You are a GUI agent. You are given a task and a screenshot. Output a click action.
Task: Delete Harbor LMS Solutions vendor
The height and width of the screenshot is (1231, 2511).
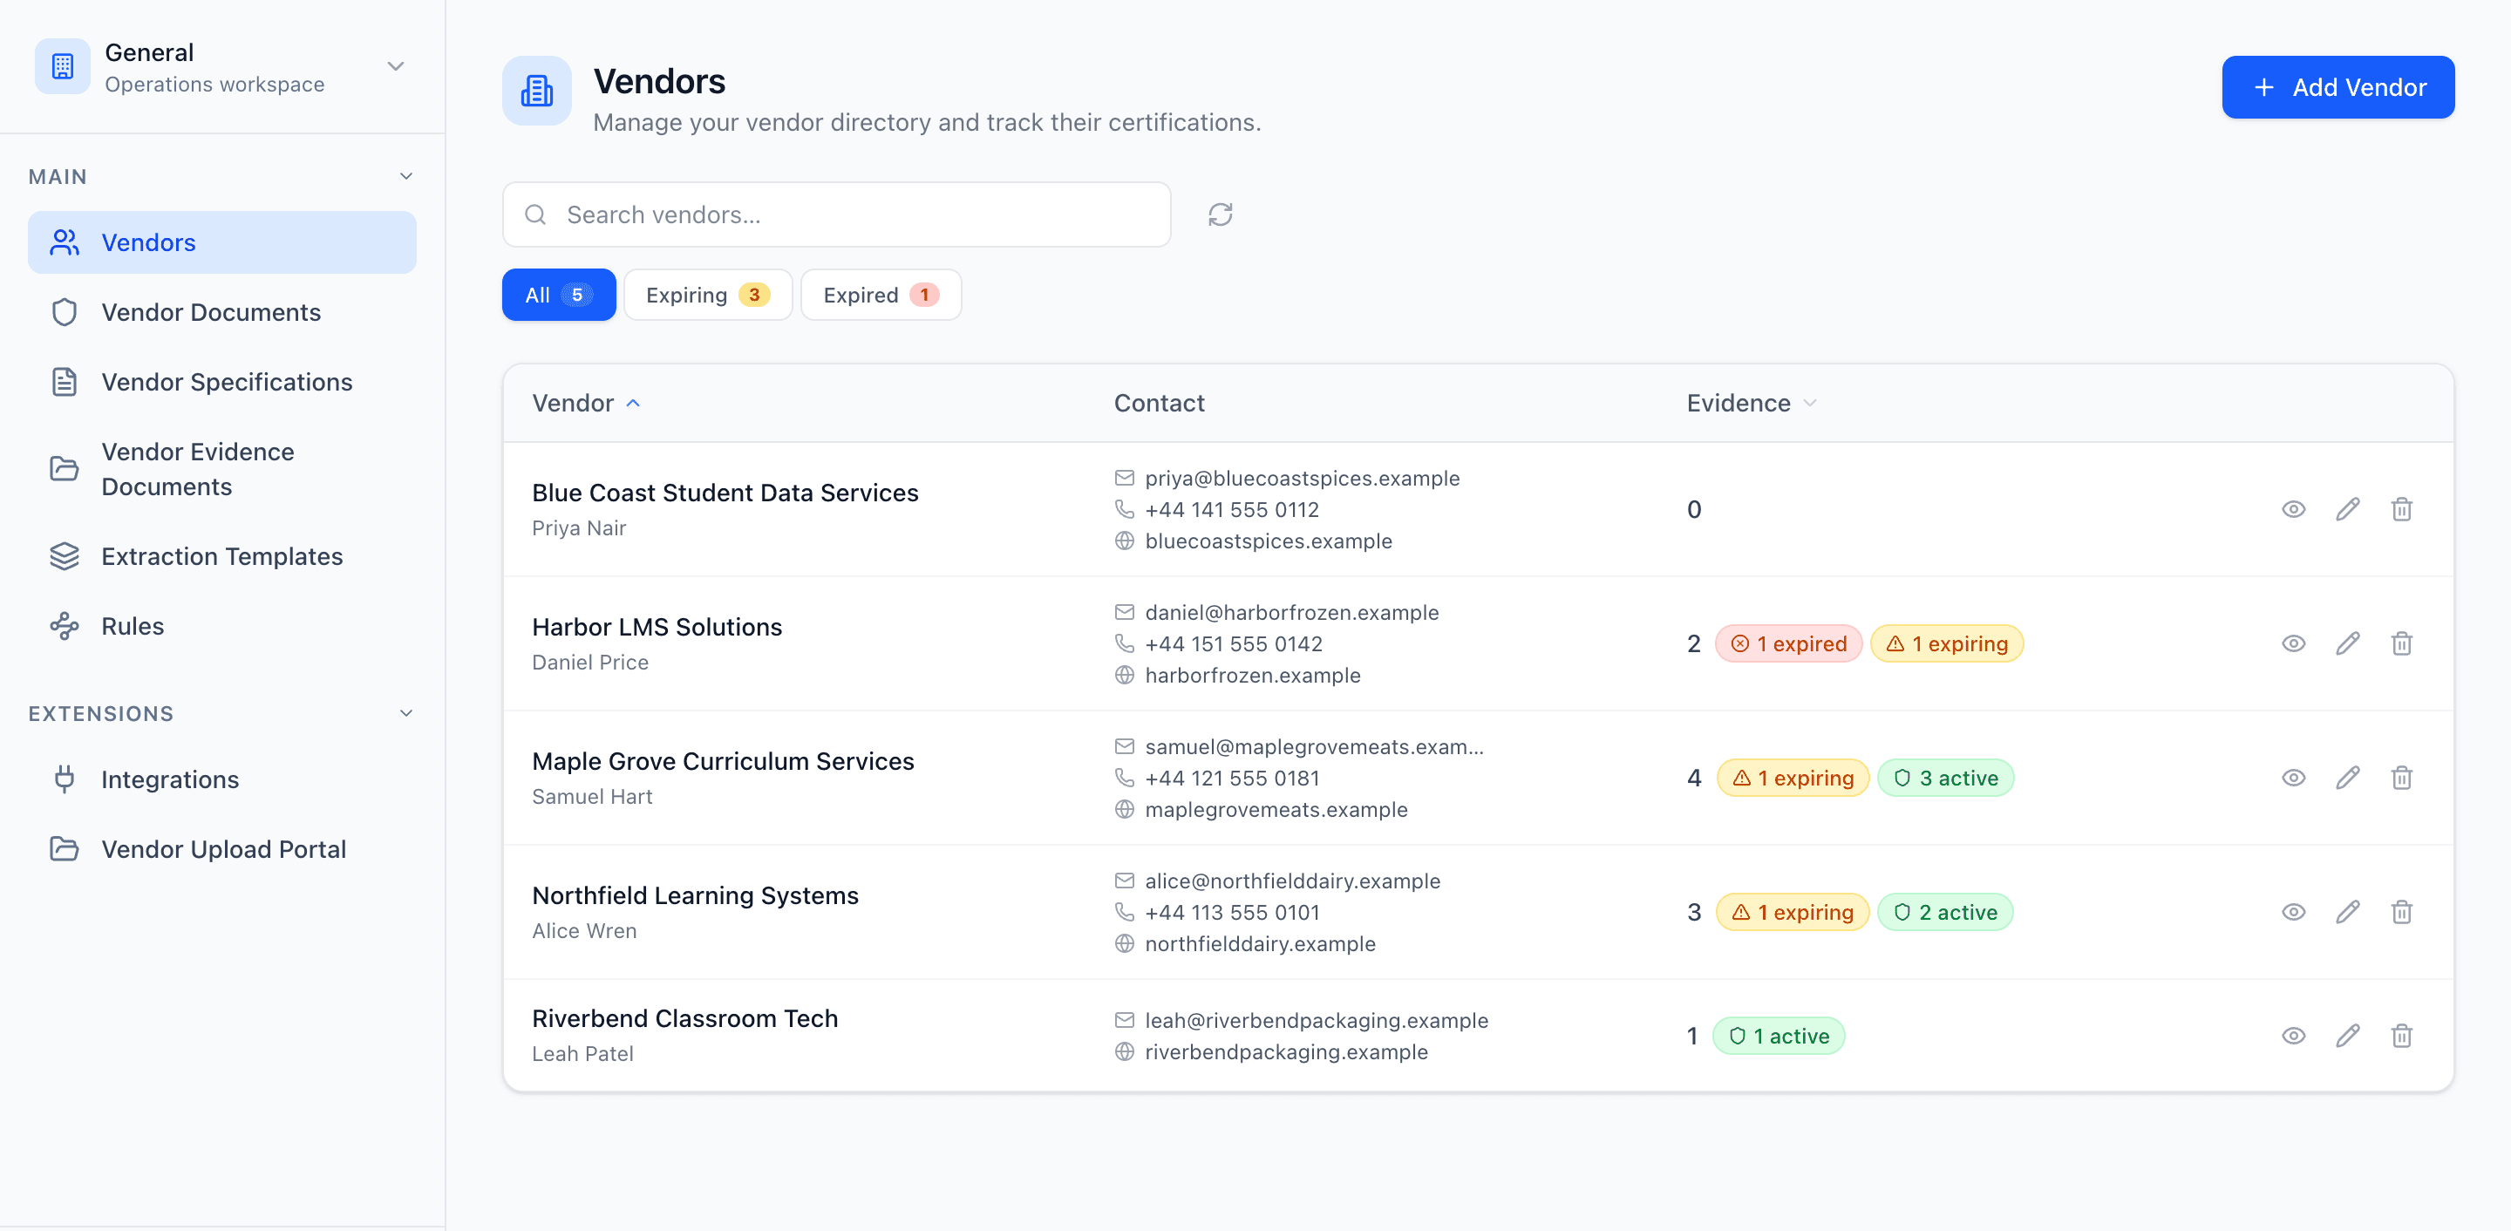click(2401, 643)
